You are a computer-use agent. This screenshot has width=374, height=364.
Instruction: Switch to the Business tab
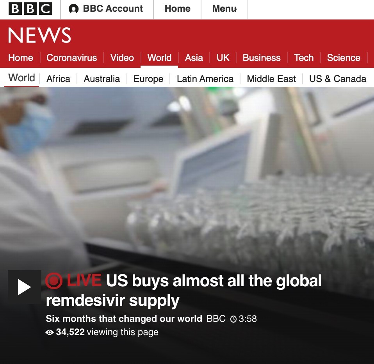click(x=262, y=58)
